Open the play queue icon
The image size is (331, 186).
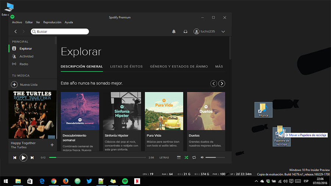[179, 158]
